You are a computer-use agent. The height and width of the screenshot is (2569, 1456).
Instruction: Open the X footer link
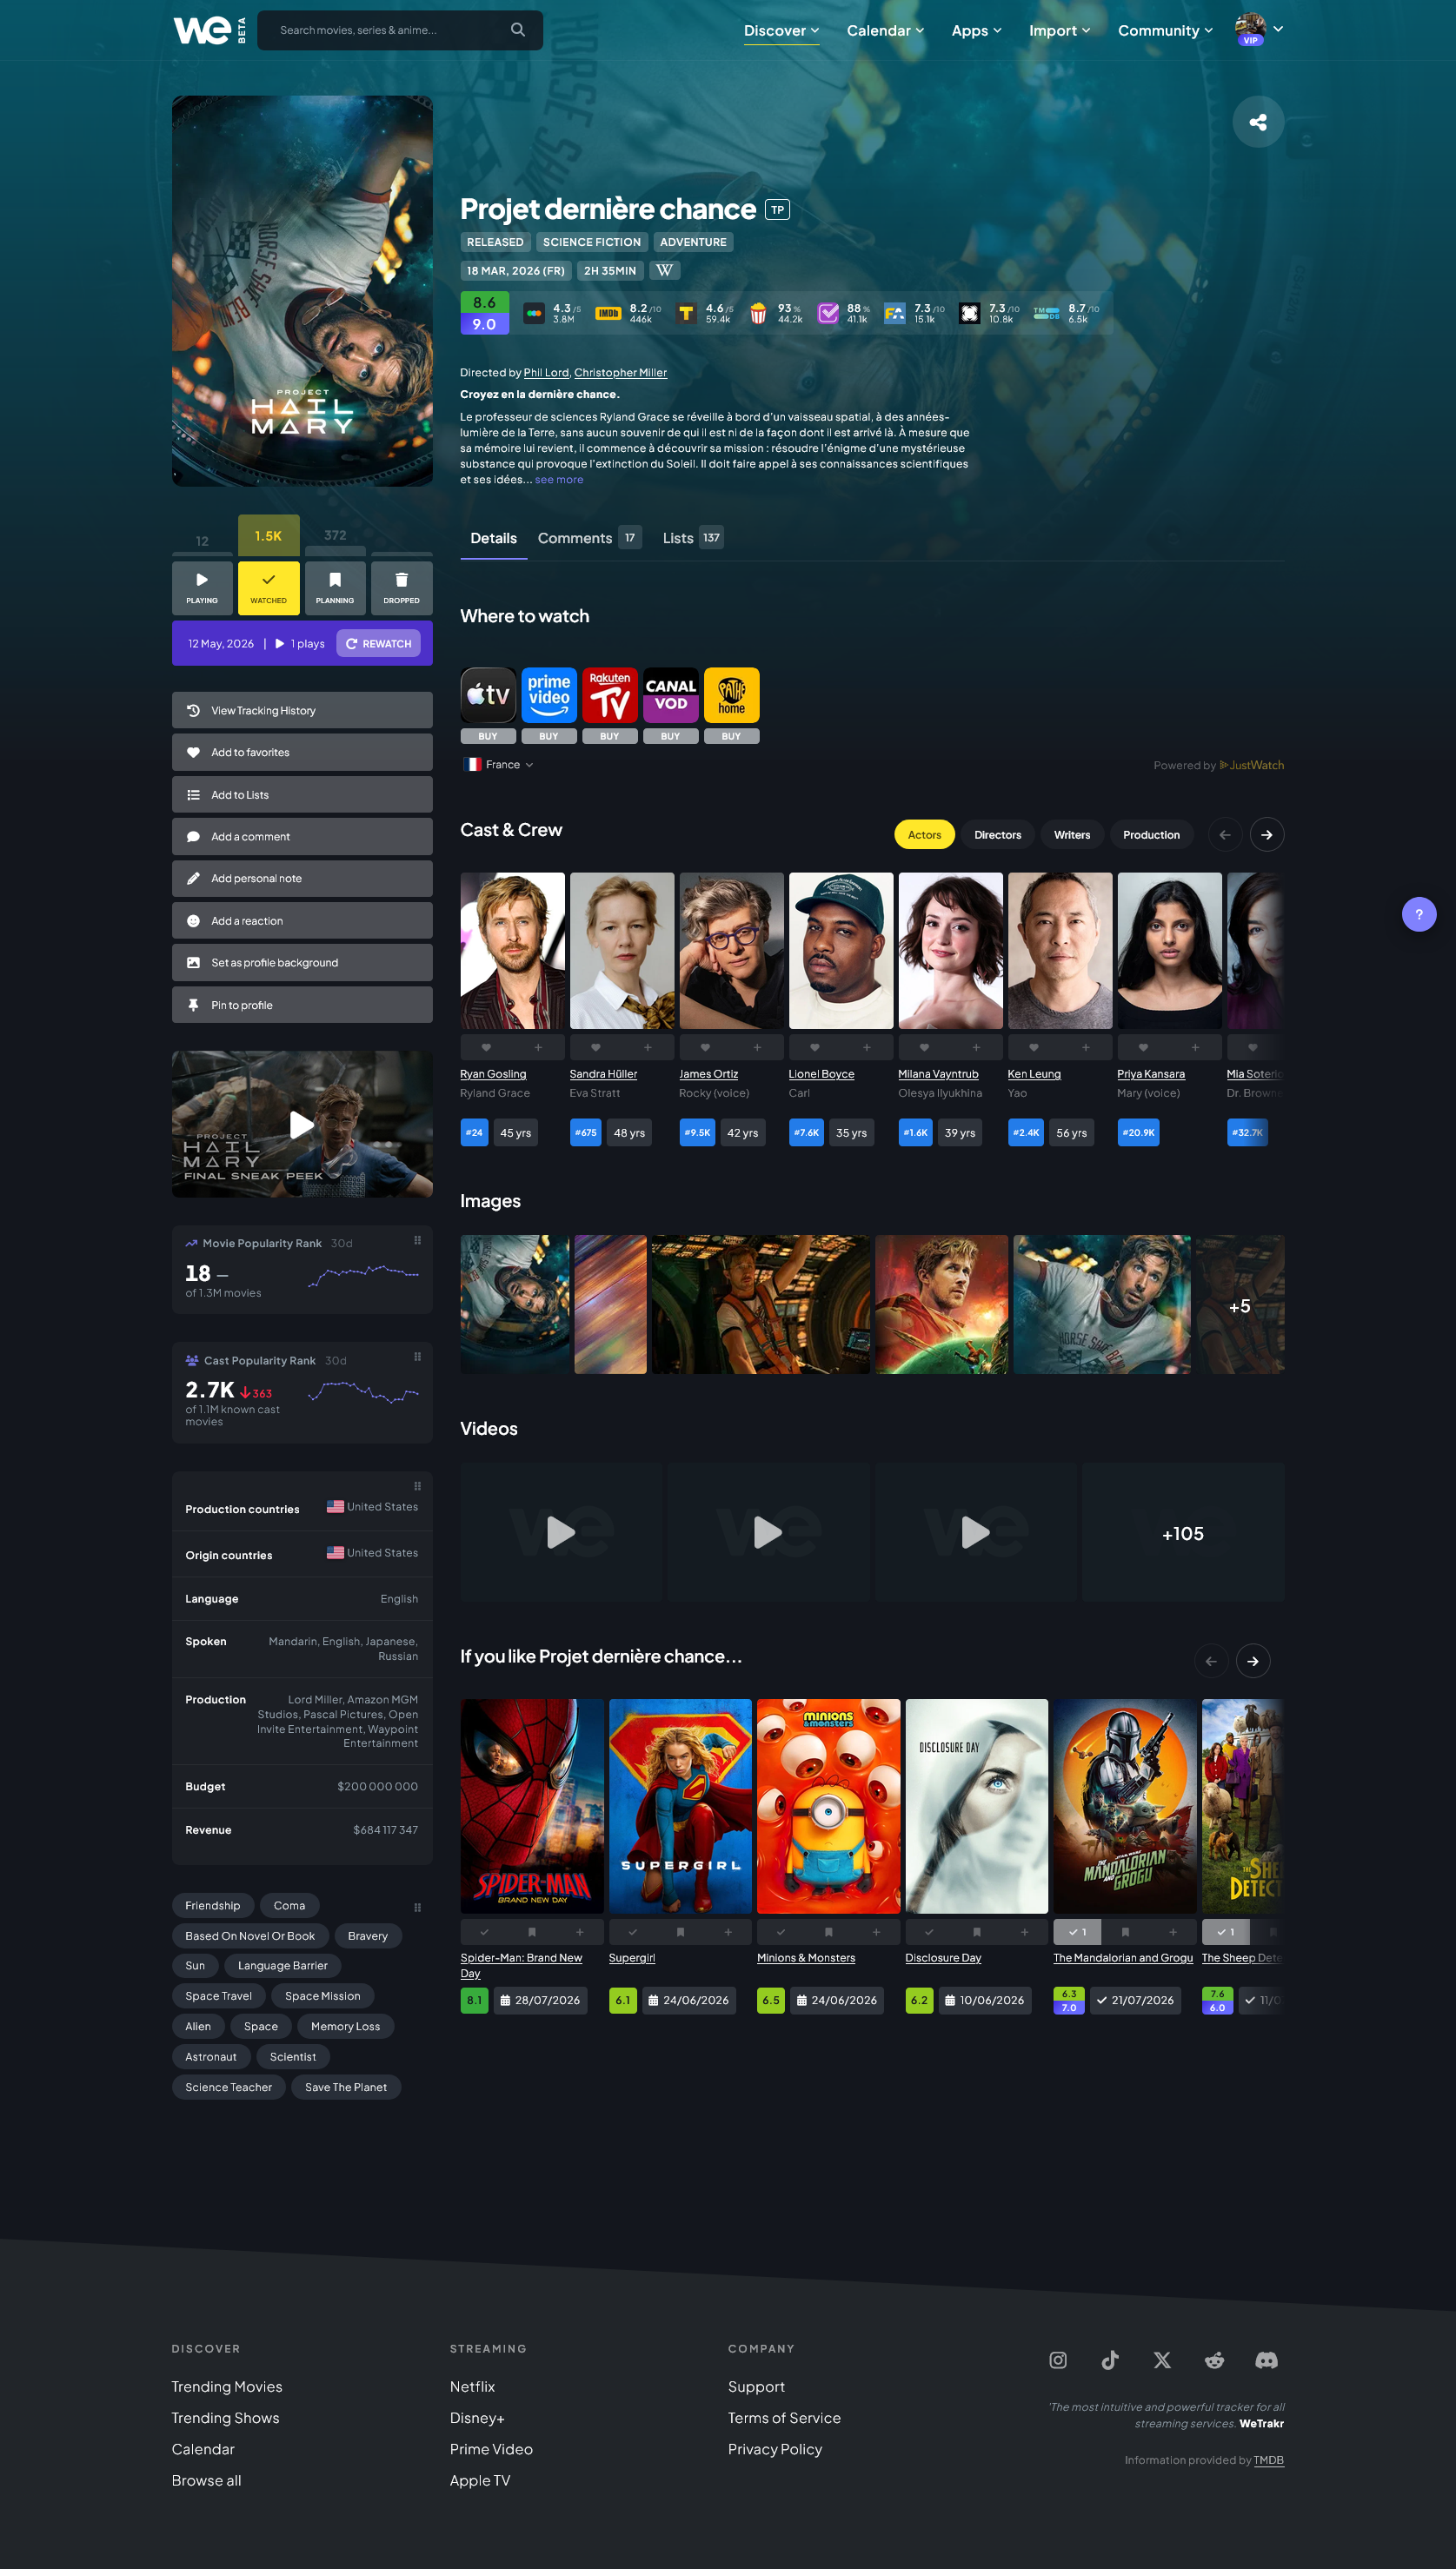[1162, 2360]
